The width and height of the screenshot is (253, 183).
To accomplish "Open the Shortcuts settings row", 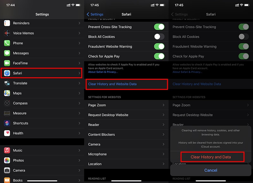I will click(42, 123).
